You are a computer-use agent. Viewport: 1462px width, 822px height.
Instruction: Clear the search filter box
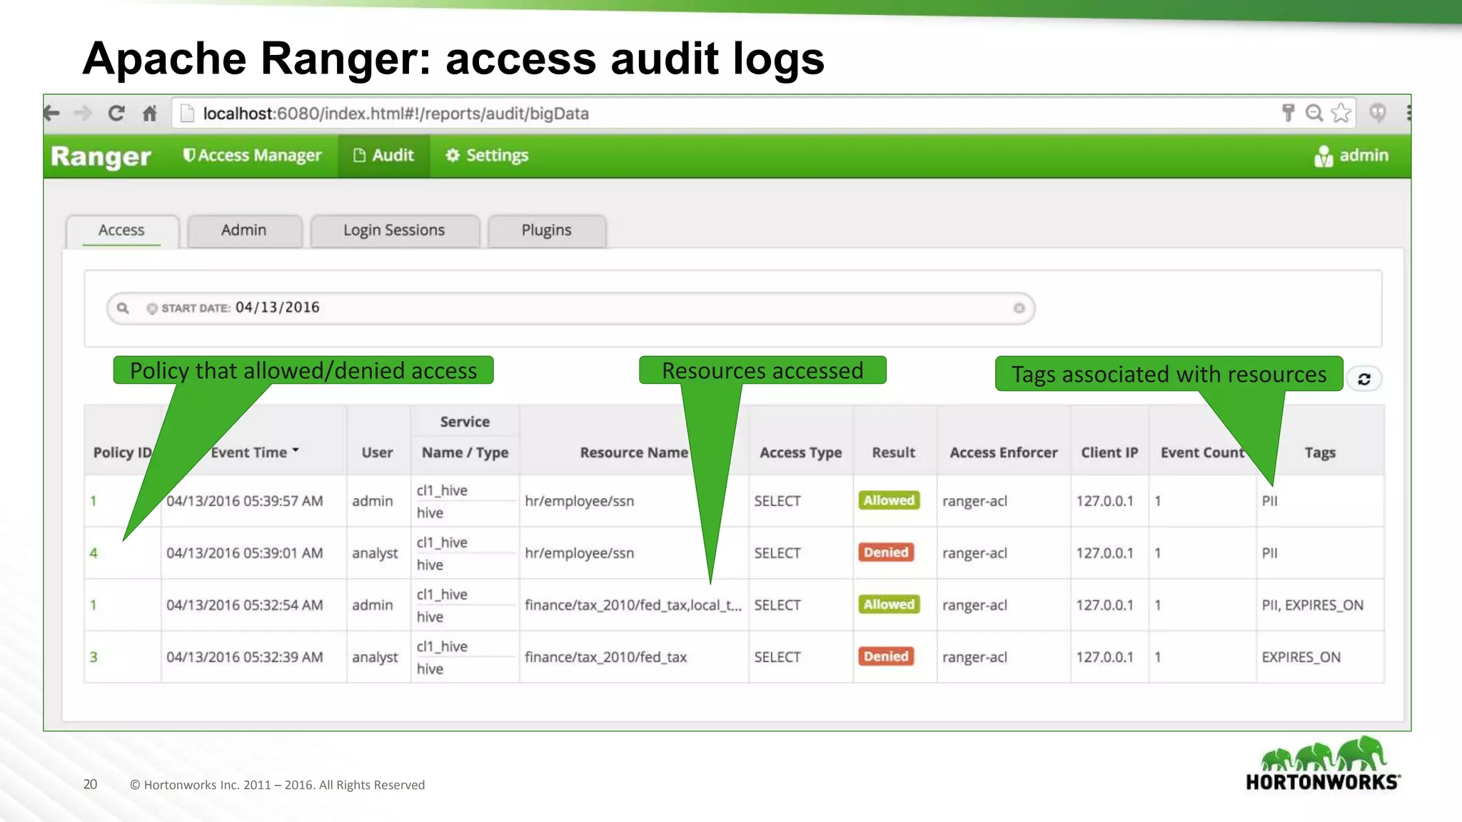pyautogui.click(x=1019, y=308)
